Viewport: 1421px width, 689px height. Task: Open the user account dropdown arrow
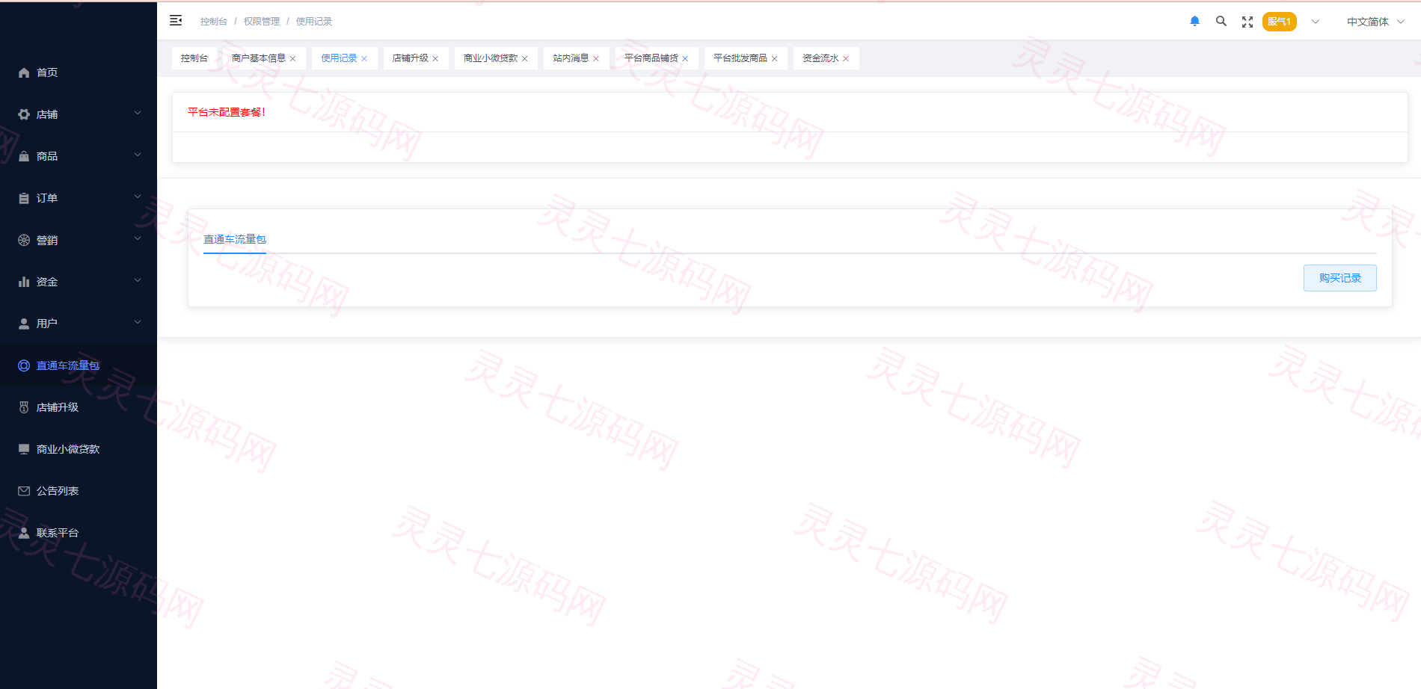tap(1316, 22)
